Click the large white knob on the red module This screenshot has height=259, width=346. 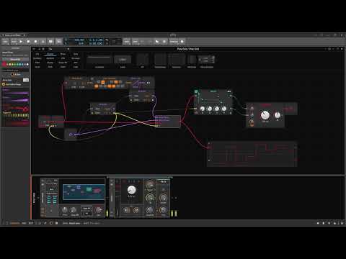point(265,115)
